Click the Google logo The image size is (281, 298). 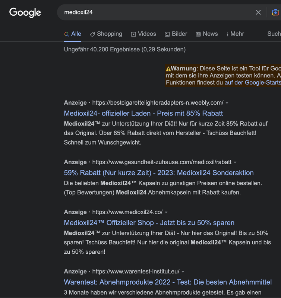(25, 12)
